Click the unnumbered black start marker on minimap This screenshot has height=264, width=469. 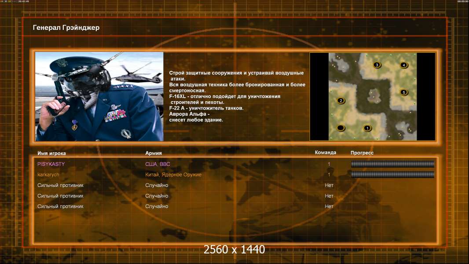pos(341,128)
